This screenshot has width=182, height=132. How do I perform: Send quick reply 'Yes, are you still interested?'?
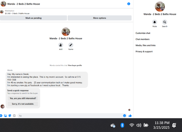23,98
